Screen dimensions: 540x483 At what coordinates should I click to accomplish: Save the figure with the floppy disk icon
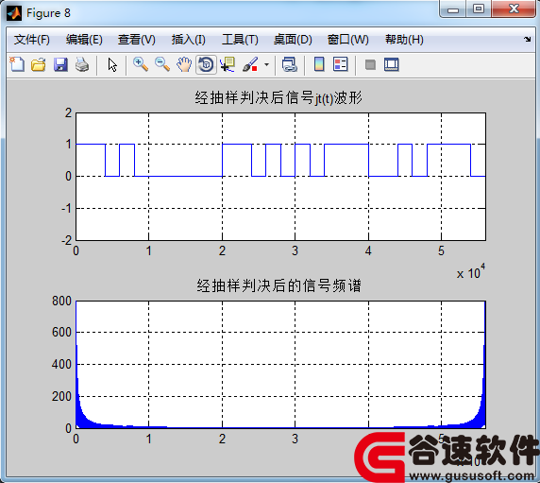coord(60,64)
